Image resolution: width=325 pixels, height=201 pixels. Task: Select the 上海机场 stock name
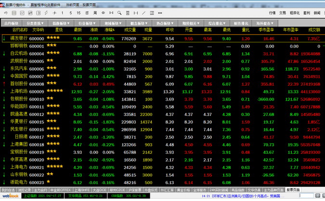point(19,91)
